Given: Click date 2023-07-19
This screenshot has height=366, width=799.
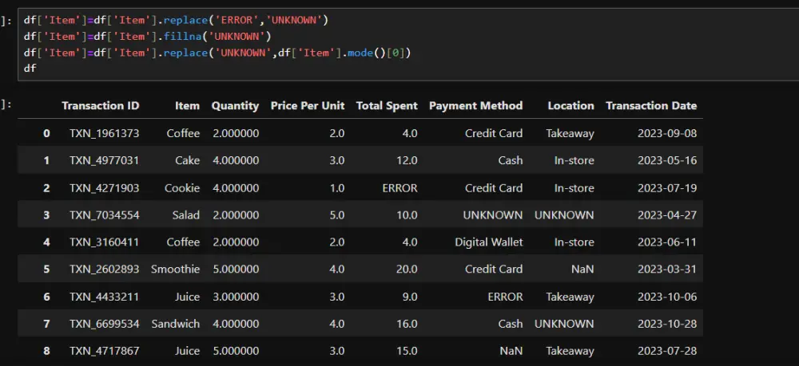Looking at the screenshot, I should [667, 188].
